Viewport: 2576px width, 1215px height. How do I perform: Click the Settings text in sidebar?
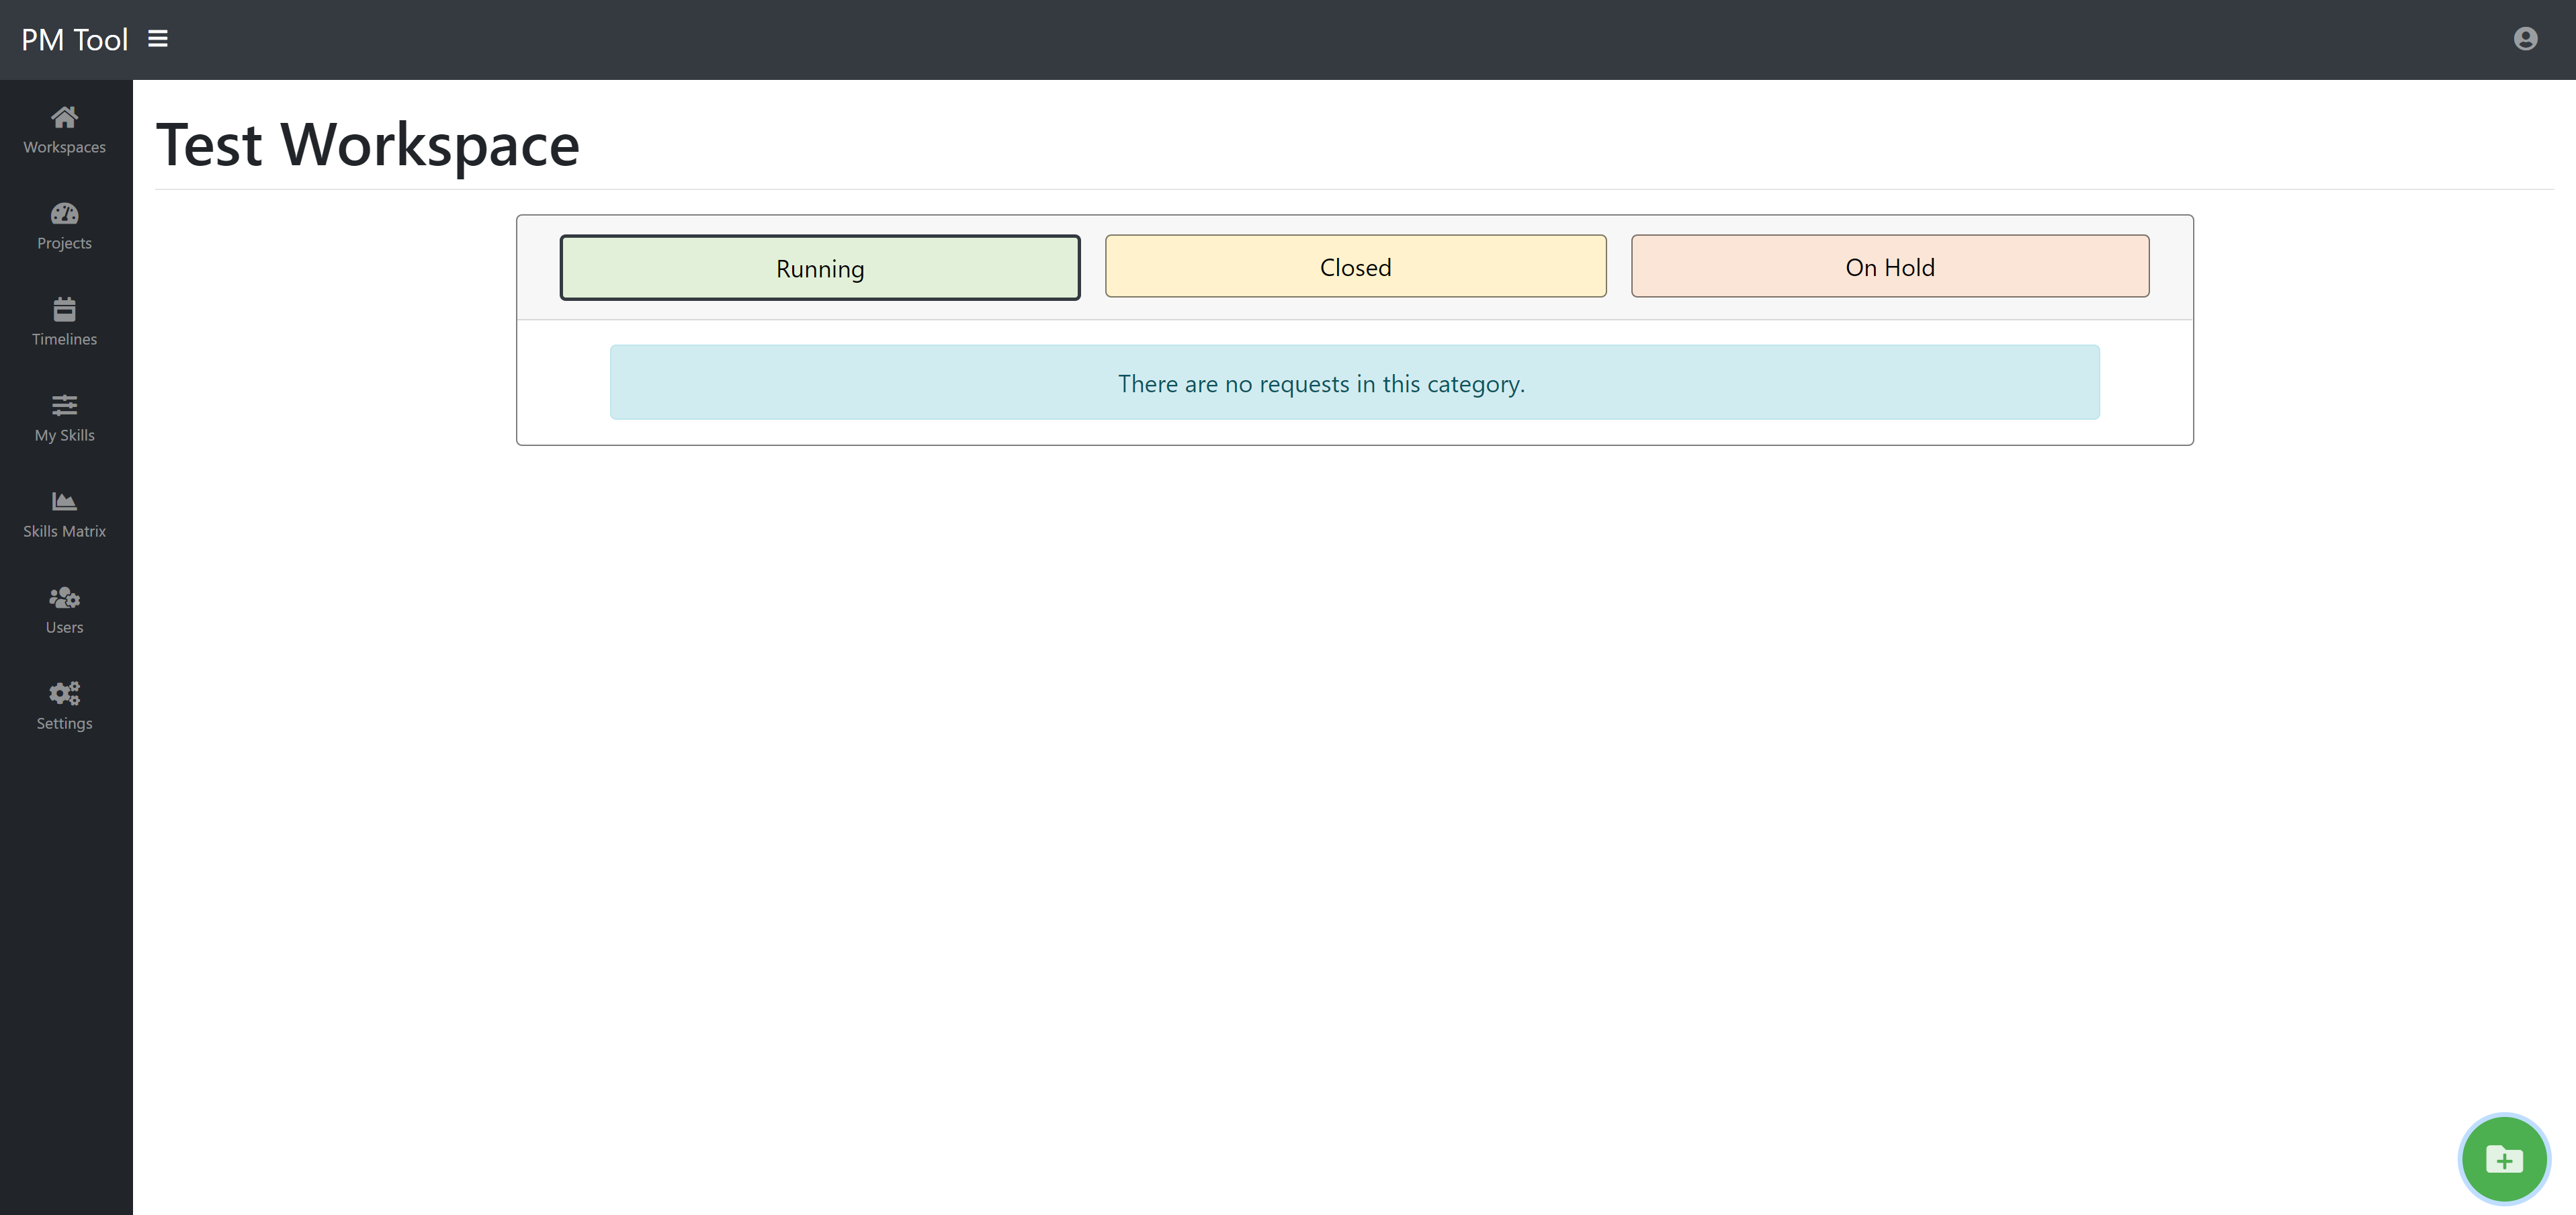[x=64, y=723]
